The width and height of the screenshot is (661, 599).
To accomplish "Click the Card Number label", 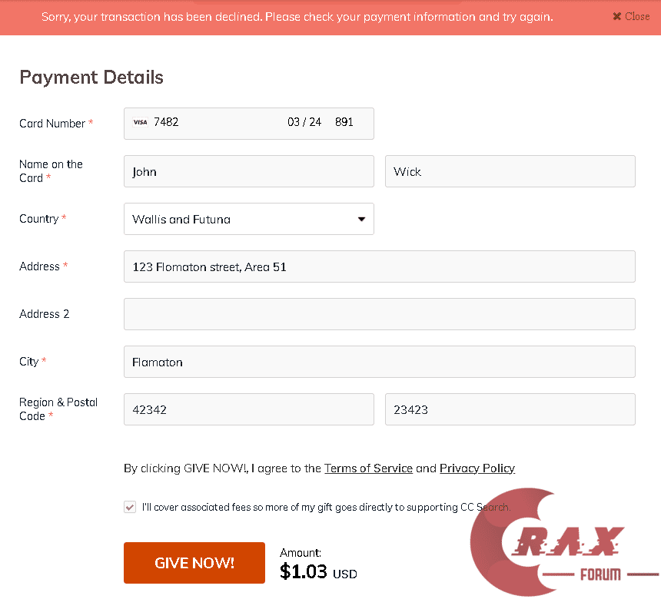I will 56,124.
